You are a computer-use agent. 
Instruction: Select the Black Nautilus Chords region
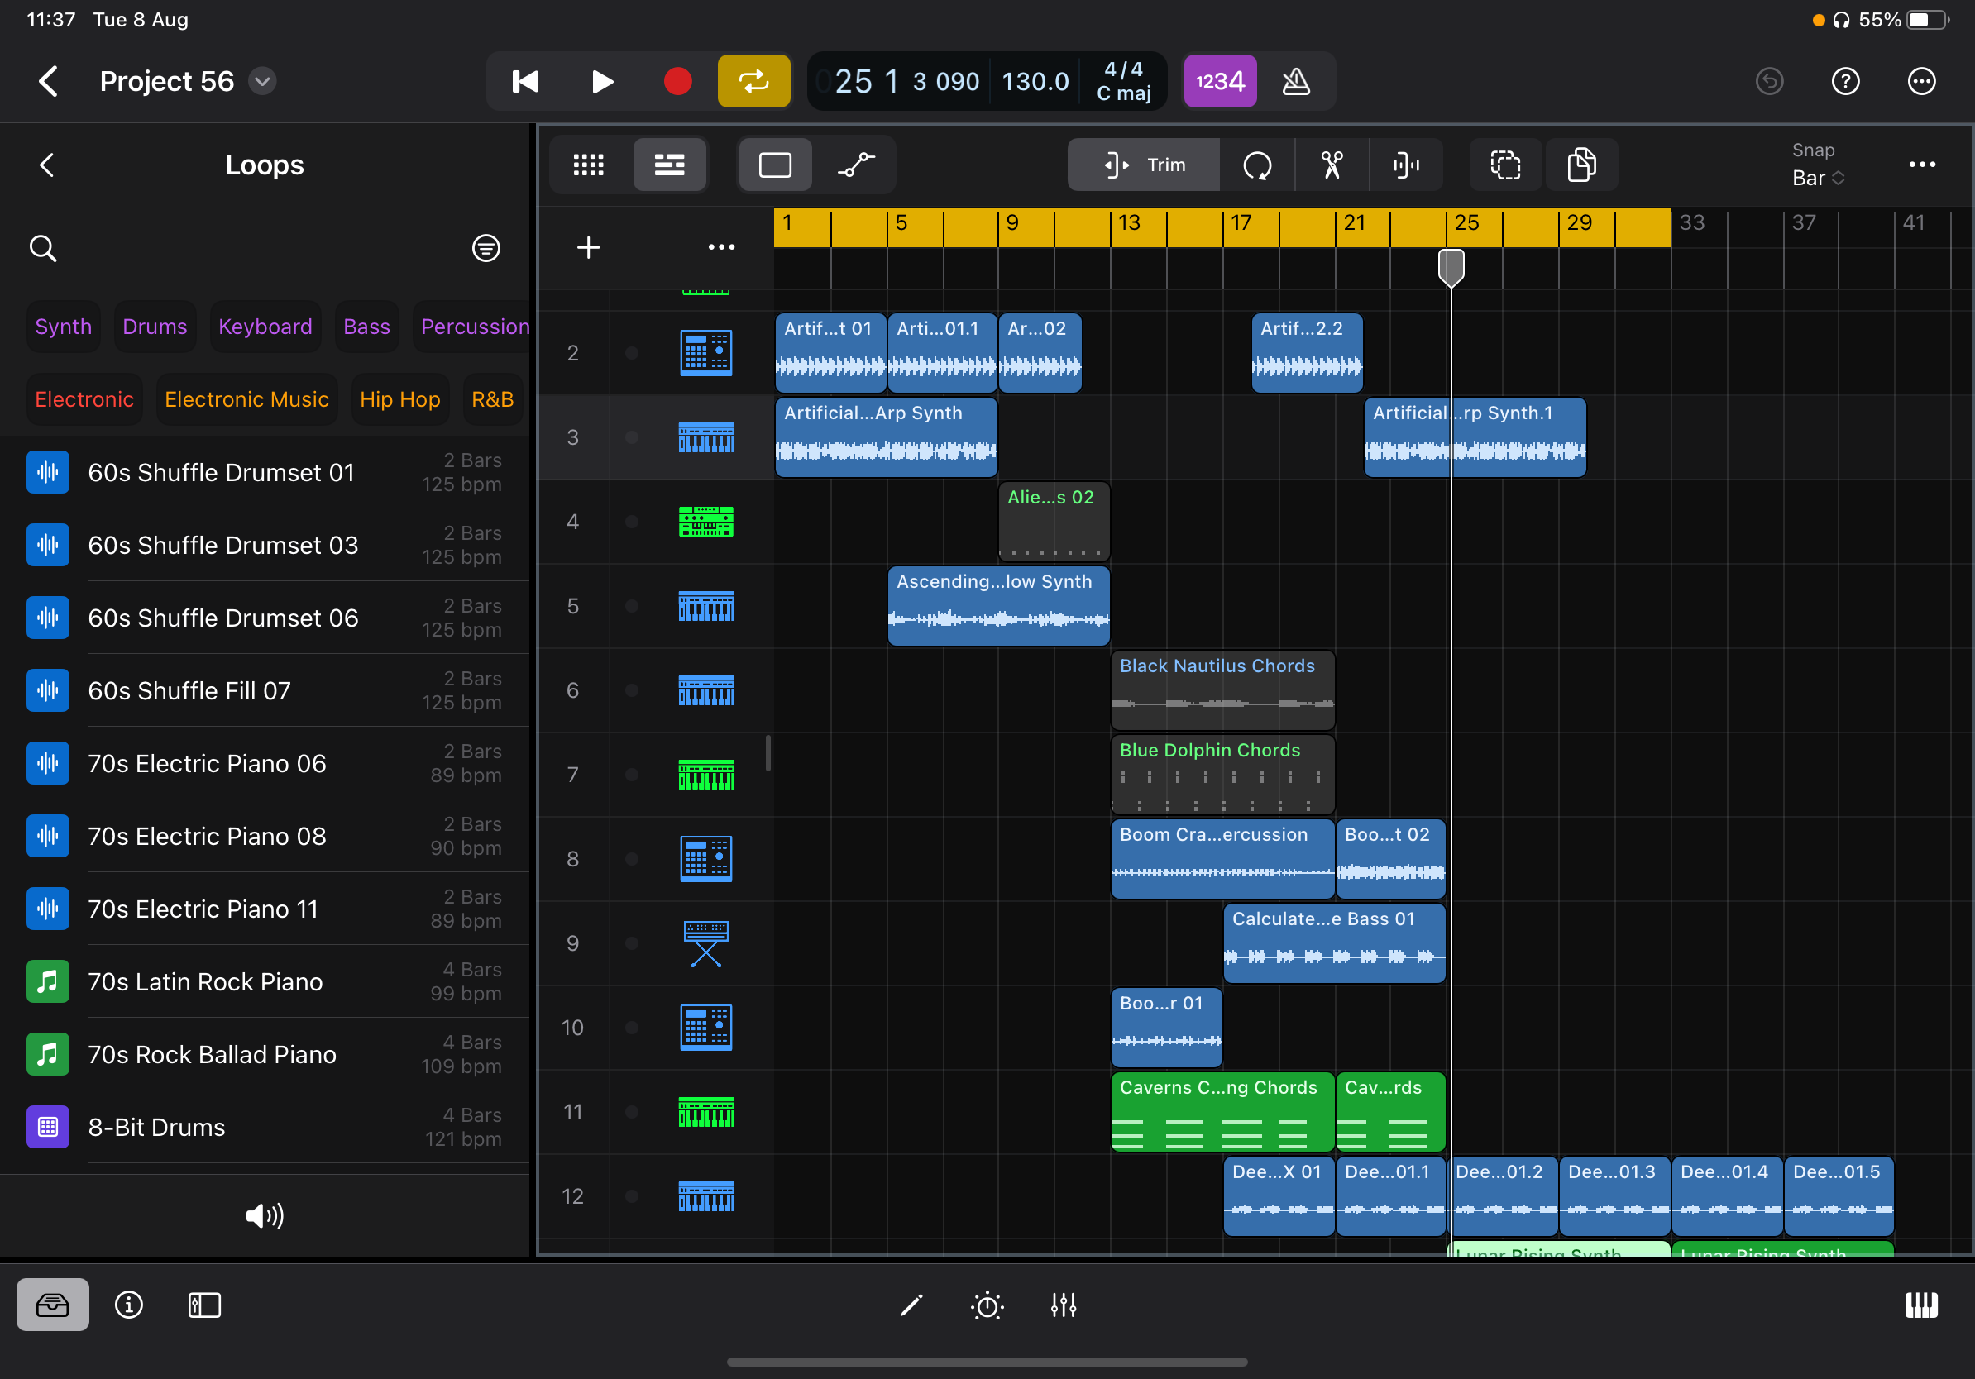coord(1222,690)
